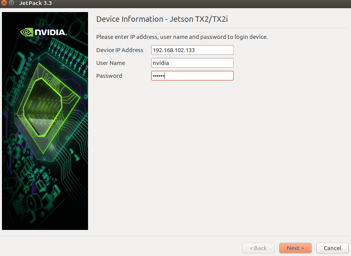351x256 pixels.
Task: Select the User Name field showing nvidia
Action: click(x=192, y=63)
